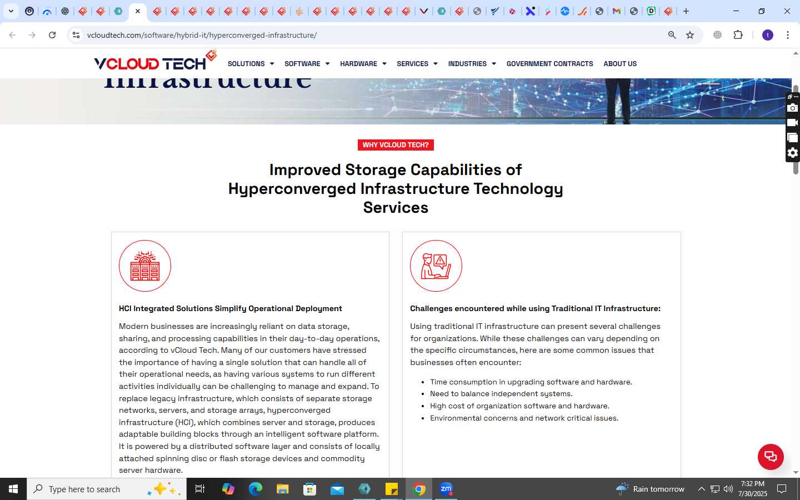Click the IT warning person icon
Screen dimensions: 800x500
[436, 266]
